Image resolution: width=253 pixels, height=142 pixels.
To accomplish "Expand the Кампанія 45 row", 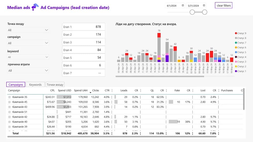I will (9, 102).
